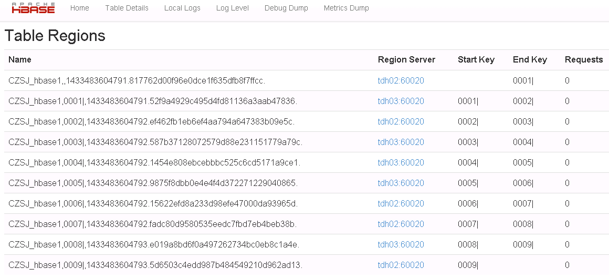Open Metrics Dump page

[346, 8]
